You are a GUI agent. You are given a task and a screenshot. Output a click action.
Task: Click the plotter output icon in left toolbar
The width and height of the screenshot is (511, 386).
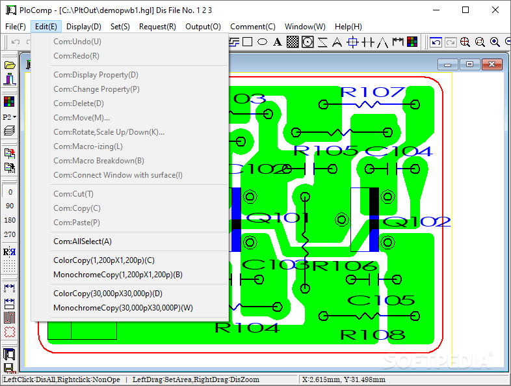[10, 79]
